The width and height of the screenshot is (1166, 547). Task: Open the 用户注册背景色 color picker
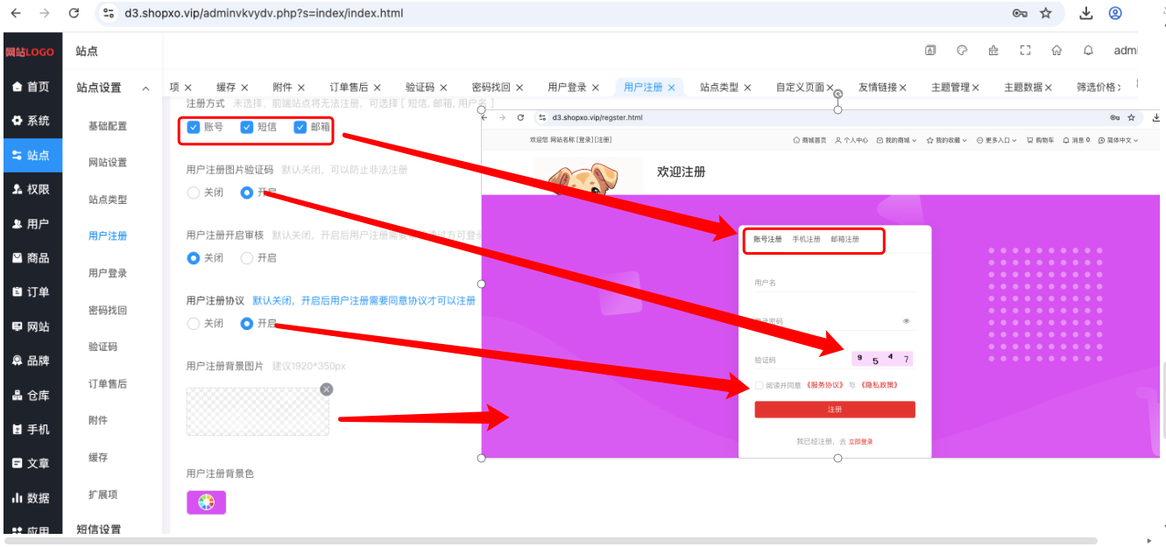(206, 502)
